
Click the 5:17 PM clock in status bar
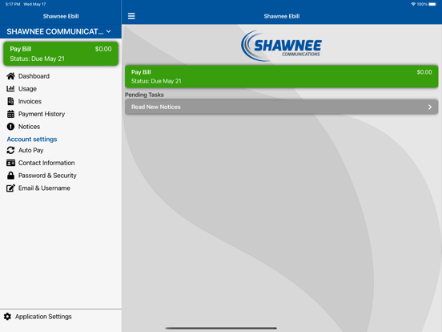pos(13,4)
